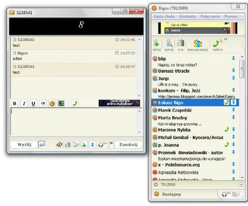Open the Kontakty menu
The height and width of the screenshot is (206, 248).
click(187, 17)
